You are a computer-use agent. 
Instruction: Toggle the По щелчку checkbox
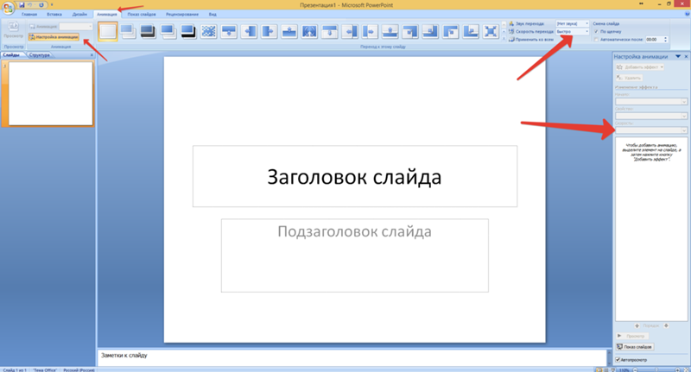[596, 32]
